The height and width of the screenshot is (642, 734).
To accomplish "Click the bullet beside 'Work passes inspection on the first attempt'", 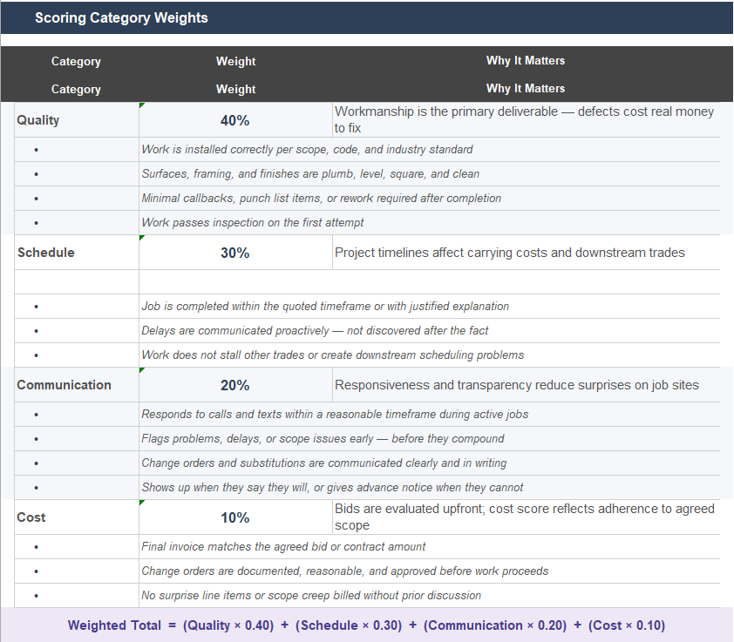I will [x=35, y=222].
